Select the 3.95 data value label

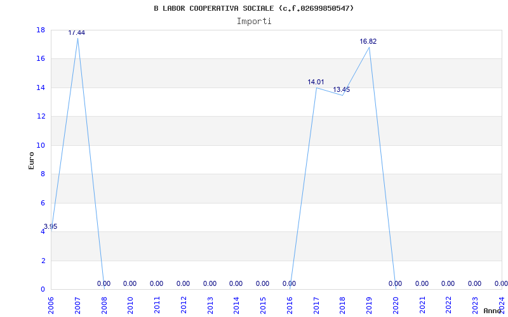coord(51,226)
